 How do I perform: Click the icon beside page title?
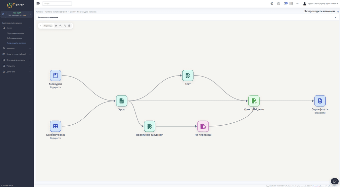click(338, 12)
